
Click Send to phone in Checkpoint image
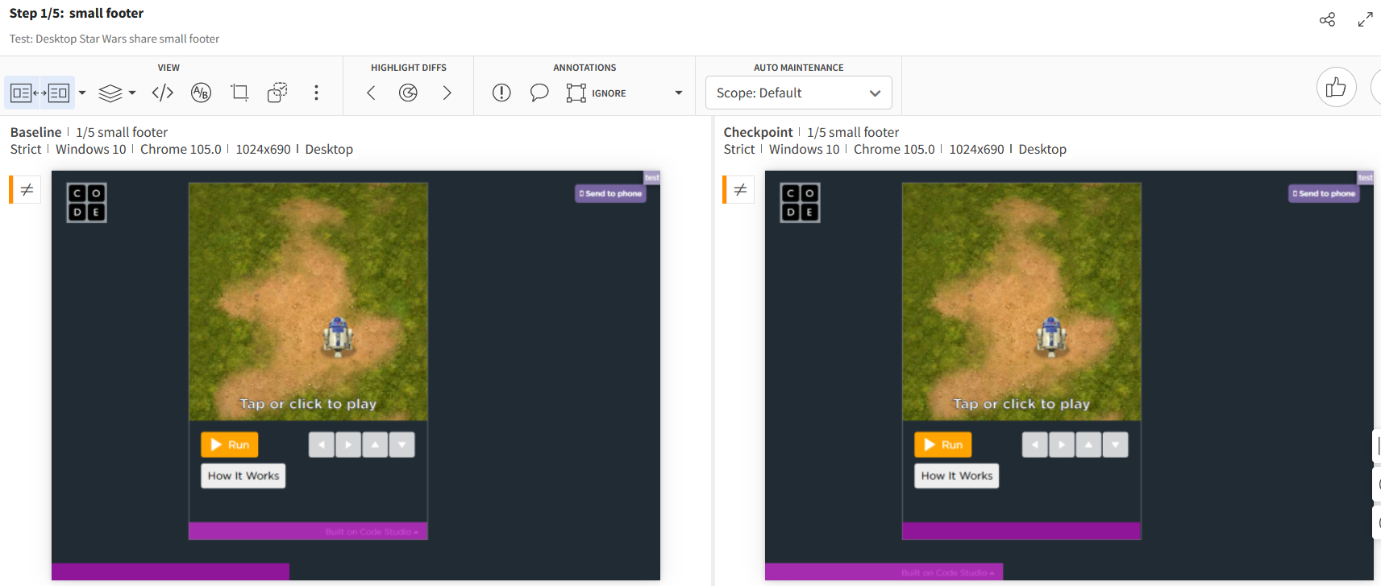[1324, 193]
